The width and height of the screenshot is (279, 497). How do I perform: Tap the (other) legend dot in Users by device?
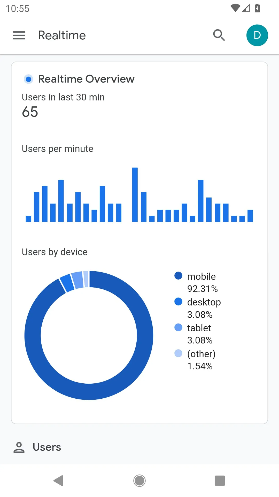(178, 353)
